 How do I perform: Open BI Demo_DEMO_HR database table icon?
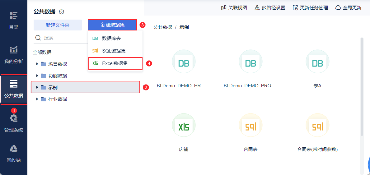click(184, 62)
